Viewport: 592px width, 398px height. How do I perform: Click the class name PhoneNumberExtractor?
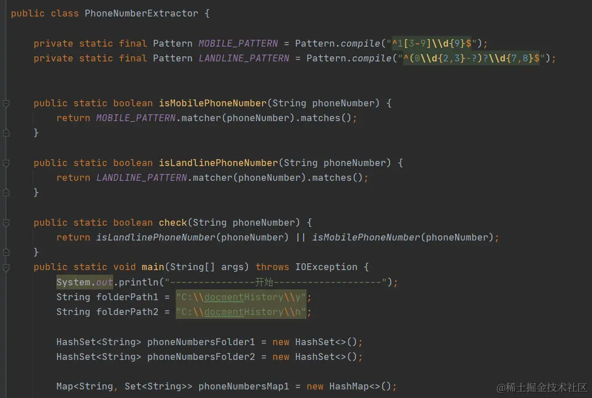[141, 13]
